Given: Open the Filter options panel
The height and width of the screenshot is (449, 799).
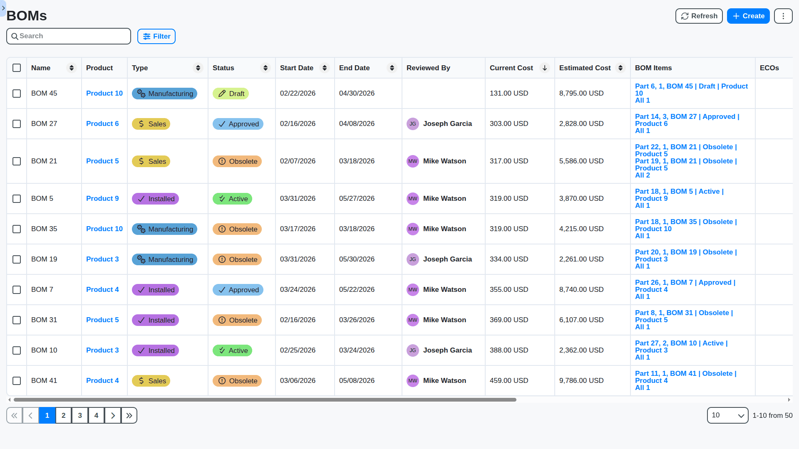Looking at the screenshot, I should 156,37.
